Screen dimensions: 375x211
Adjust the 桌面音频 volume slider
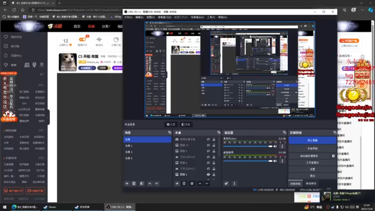[248, 161]
